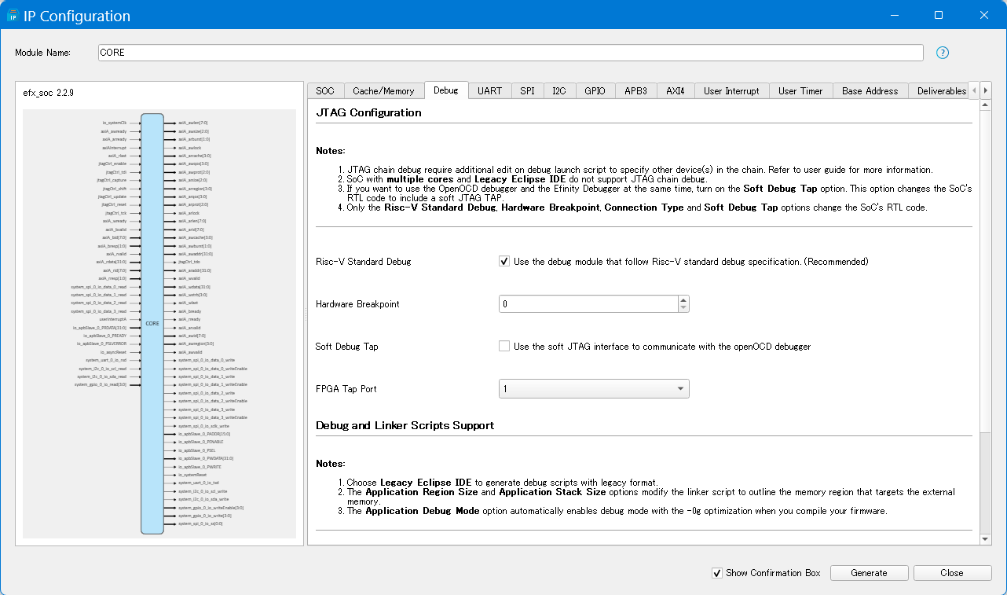The width and height of the screenshot is (1007, 595).
Task: Uncheck Show Confirmation Box
Action: coord(716,573)
